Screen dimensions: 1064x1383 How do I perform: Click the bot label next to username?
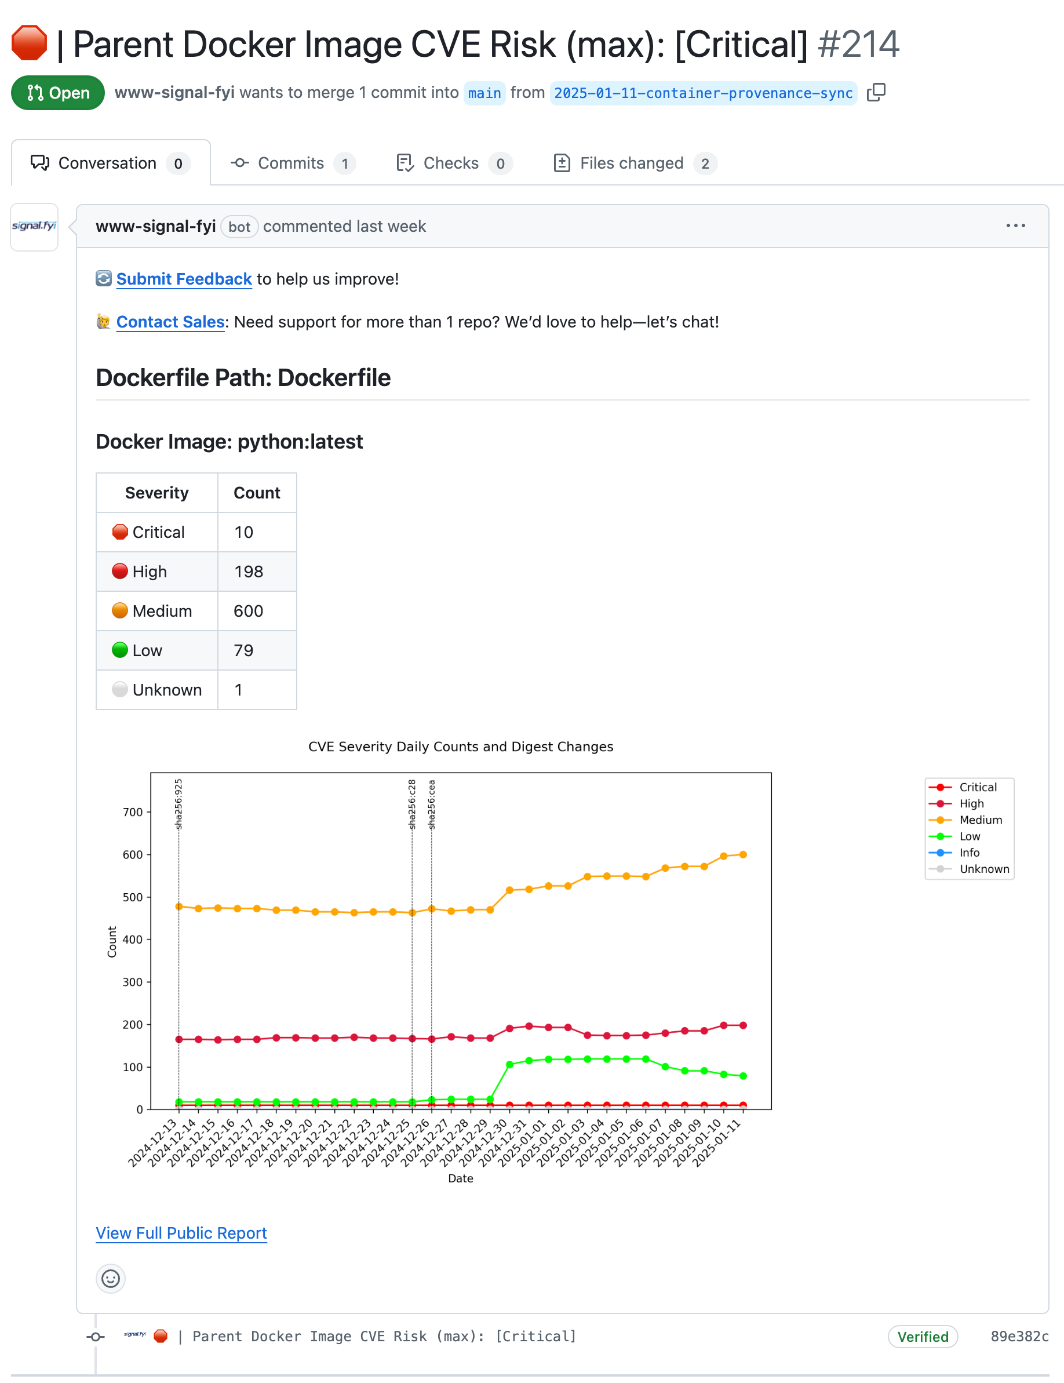tap(239, 227)
